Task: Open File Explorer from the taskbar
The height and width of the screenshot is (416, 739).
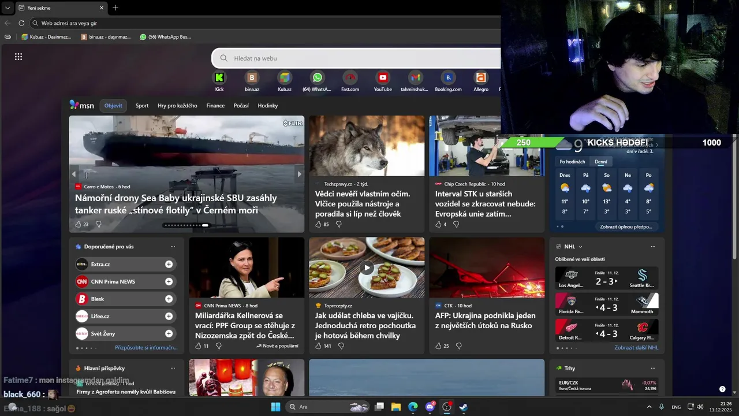Action: 396,407
